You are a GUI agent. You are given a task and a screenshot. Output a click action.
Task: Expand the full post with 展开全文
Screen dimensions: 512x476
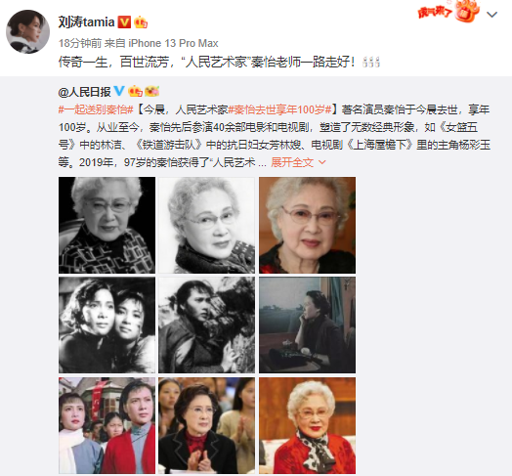pos(292,162)
